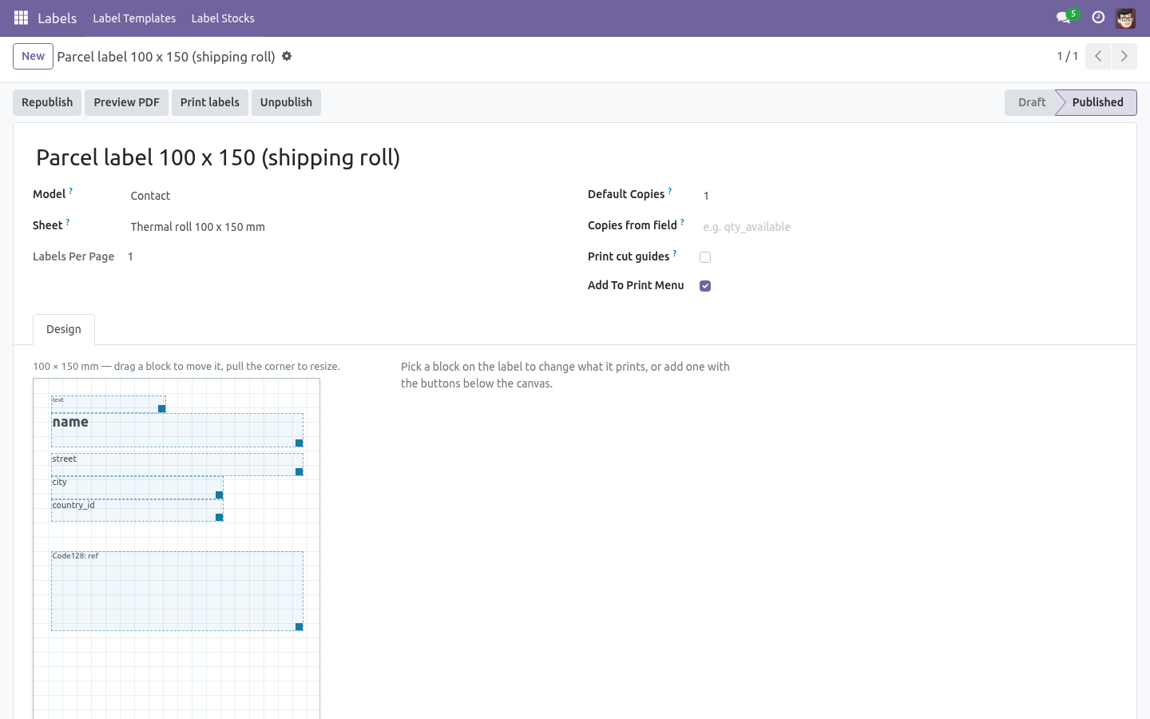Open the Label Templates menu
Image resolution: width=1150 pixels, height=719 pixels.
[134, 18]
